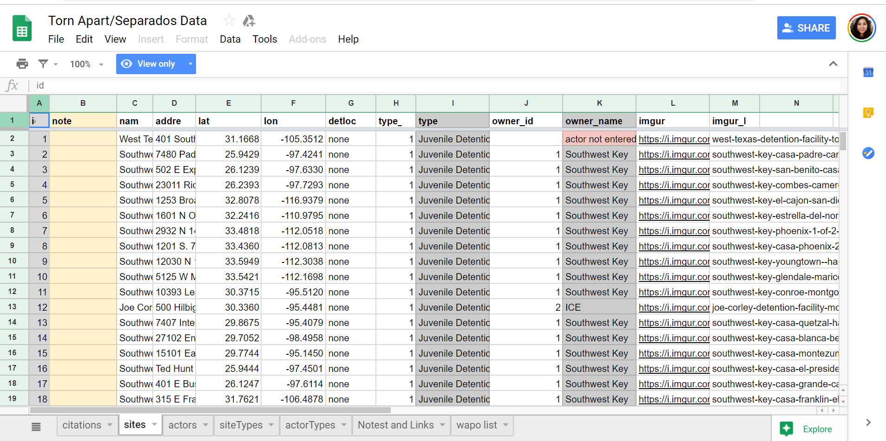This screenshot has height=441, width=886.
Task: Collapse the toolbar with the up chevron
Action: point(833,64)
